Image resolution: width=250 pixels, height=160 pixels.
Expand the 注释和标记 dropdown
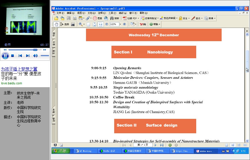pyautogui.click(x=158, y=18)
